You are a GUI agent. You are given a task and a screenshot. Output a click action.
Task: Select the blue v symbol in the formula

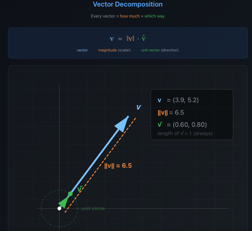click(x=112, y=39)
